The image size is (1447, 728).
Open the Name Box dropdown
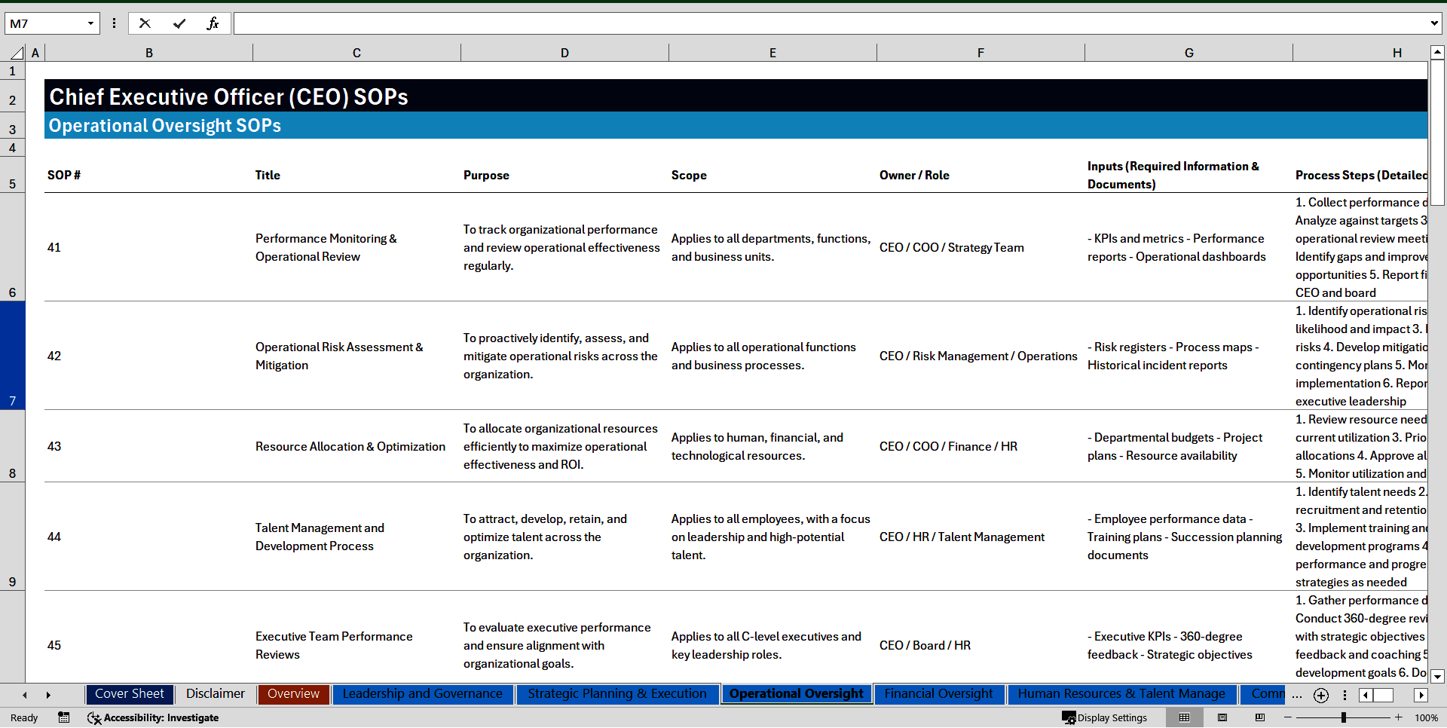tap(90, 23)
